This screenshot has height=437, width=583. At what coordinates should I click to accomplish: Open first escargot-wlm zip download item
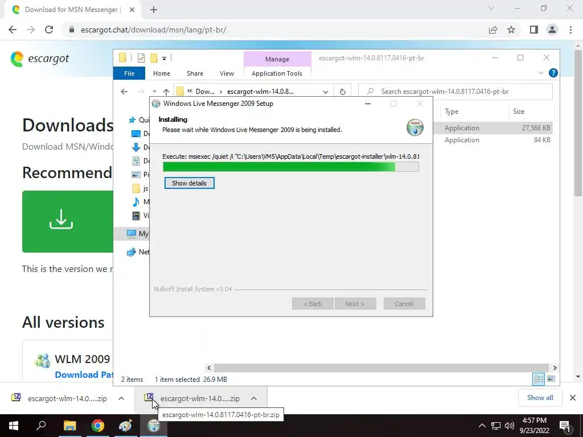[x=59, y=398]
